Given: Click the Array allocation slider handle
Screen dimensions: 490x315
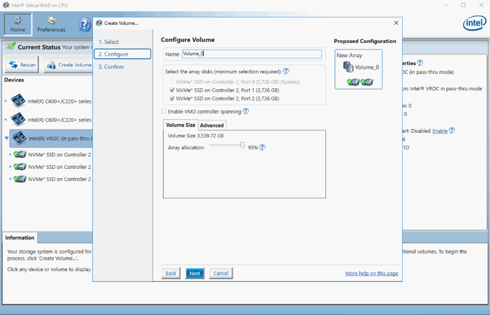Looking at the screenshot, I should pos(243,146).
